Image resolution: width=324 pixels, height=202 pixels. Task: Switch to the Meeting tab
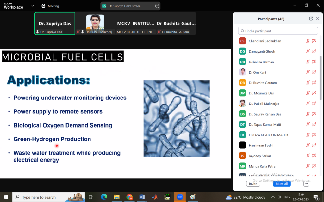[50, 6]
